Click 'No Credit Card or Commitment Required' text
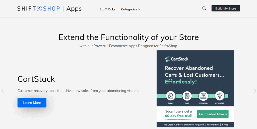The image size is (257, 129). click(183, 125)
